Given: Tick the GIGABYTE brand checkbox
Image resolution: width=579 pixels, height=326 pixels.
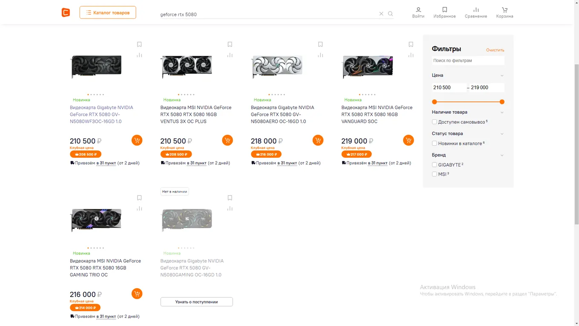Looking at the screenshot, I should pyautogui.click(x=434, y=164).
